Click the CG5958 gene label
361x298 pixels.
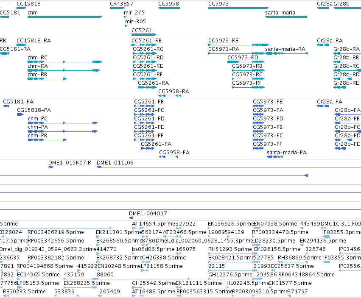pyautogui.click(x=168, y=4)
